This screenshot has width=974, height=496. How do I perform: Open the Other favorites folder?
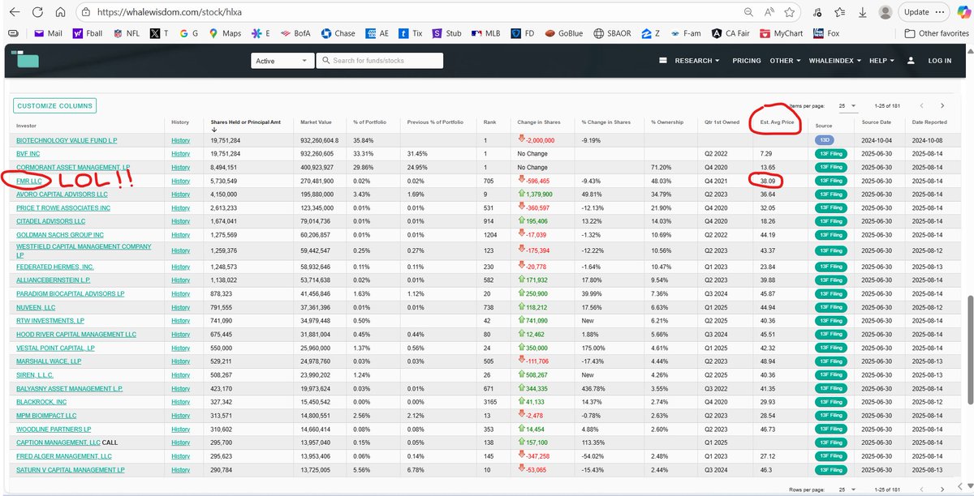937,33
